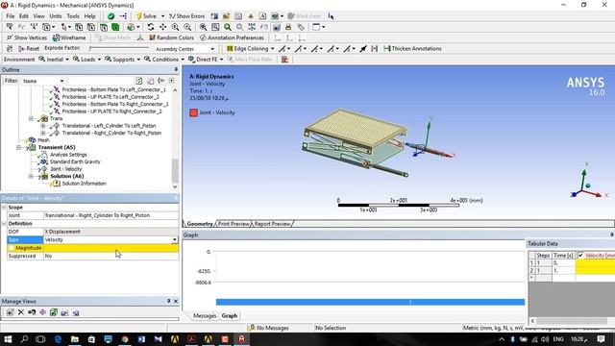
Task: Switch to the Report Preview tab
Action: point(272,224)
